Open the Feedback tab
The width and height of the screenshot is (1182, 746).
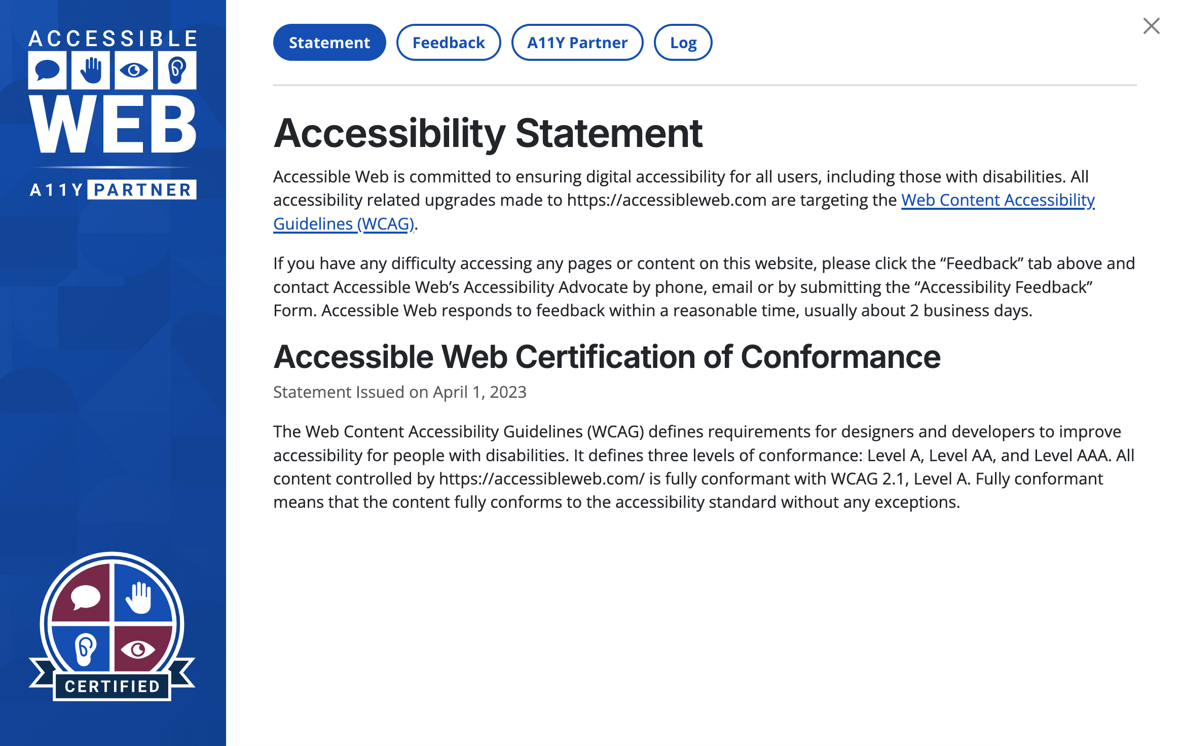pos(449,43)
